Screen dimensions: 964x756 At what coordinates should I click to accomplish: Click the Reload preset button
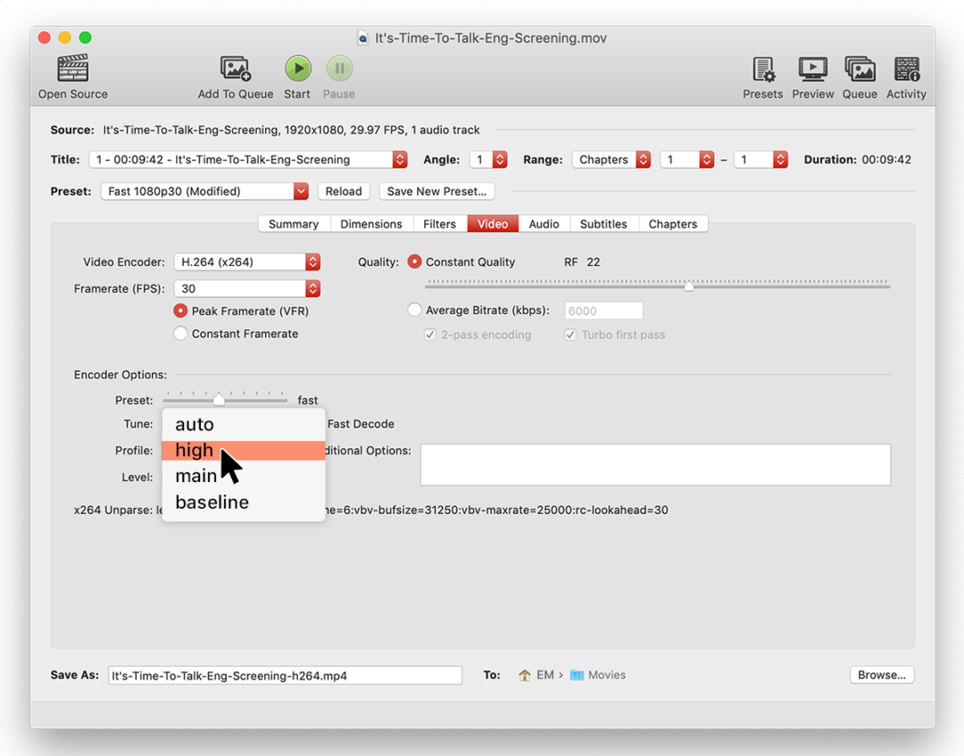344,191
